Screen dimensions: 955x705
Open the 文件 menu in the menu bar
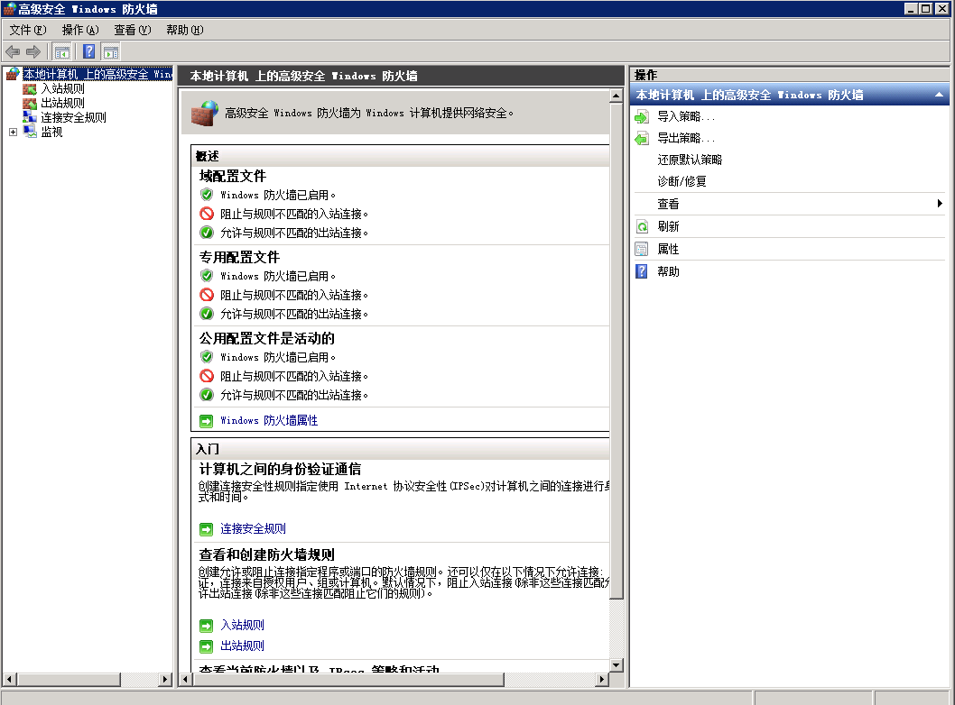(x=27, y=29)
